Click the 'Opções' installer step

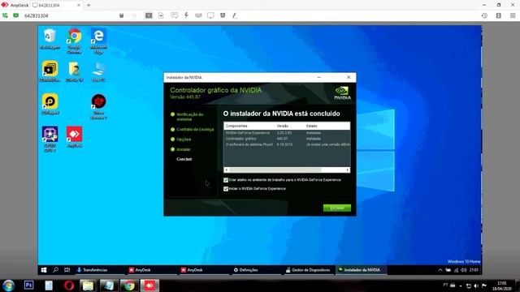coord(184,140)
